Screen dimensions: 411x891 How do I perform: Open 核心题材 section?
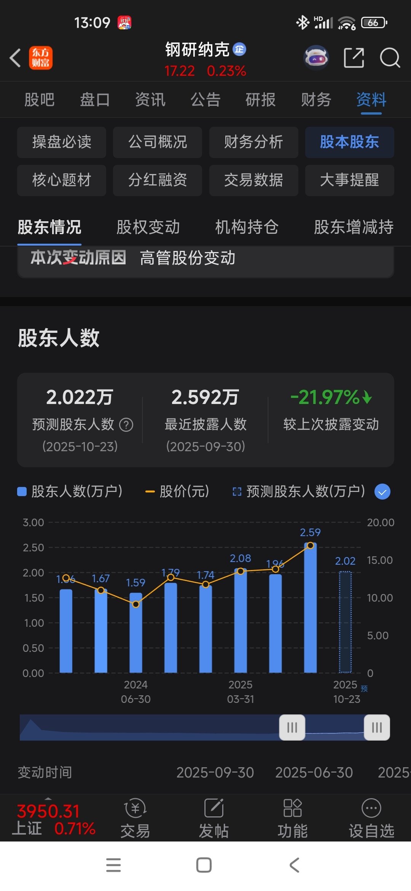(62, 180)
